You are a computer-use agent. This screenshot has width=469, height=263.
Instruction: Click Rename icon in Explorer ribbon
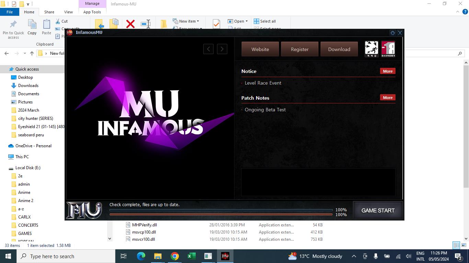[x=146, y=24]
